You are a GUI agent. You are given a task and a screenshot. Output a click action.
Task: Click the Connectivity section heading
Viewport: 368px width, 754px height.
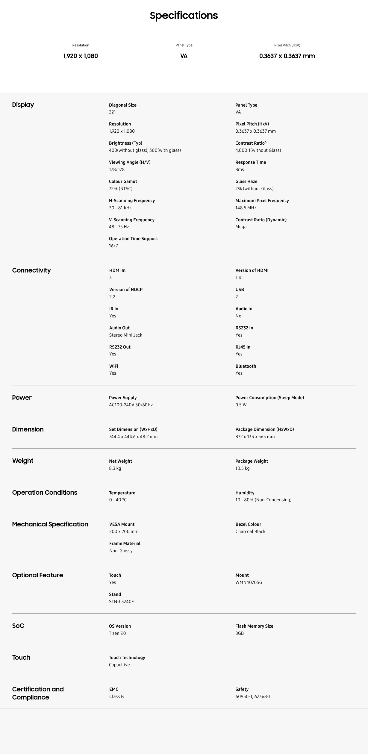click(x=31, y=270)
